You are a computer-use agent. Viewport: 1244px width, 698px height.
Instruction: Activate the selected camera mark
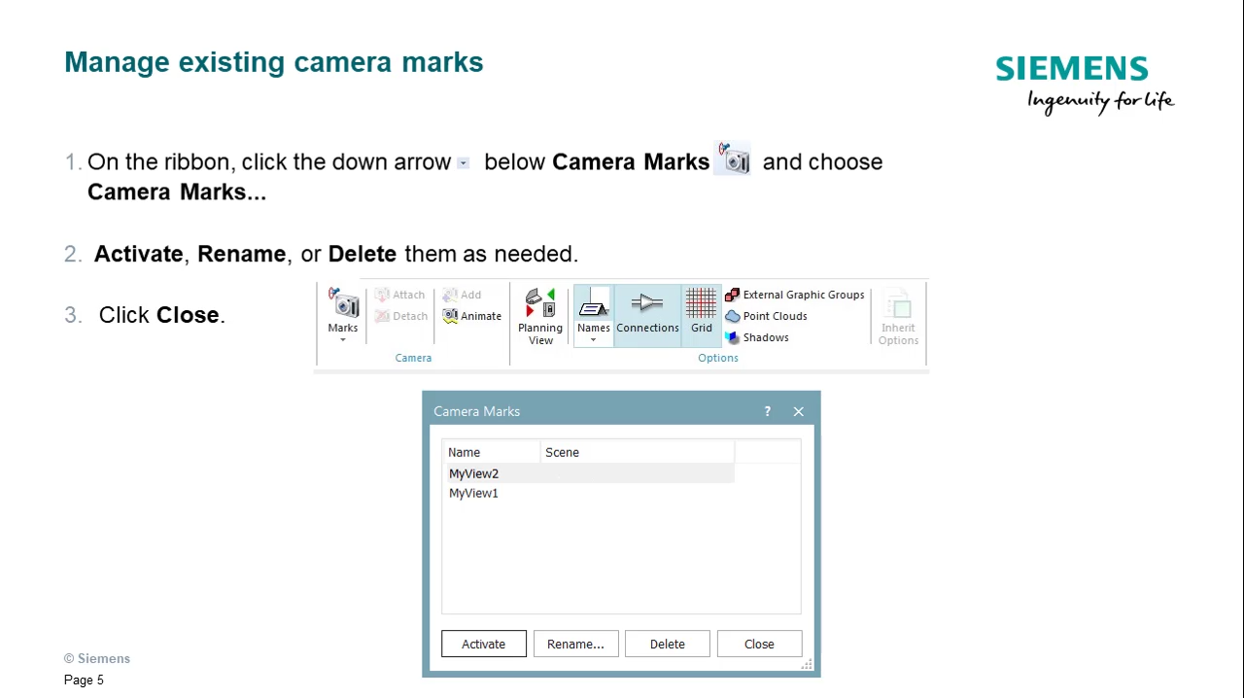[483, 644]
